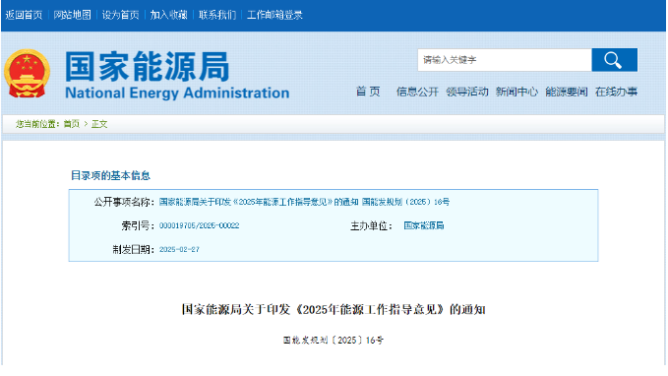Open 联系我们 contact link
The width and height of the screenshot is (668, 376).
[217, 15]
